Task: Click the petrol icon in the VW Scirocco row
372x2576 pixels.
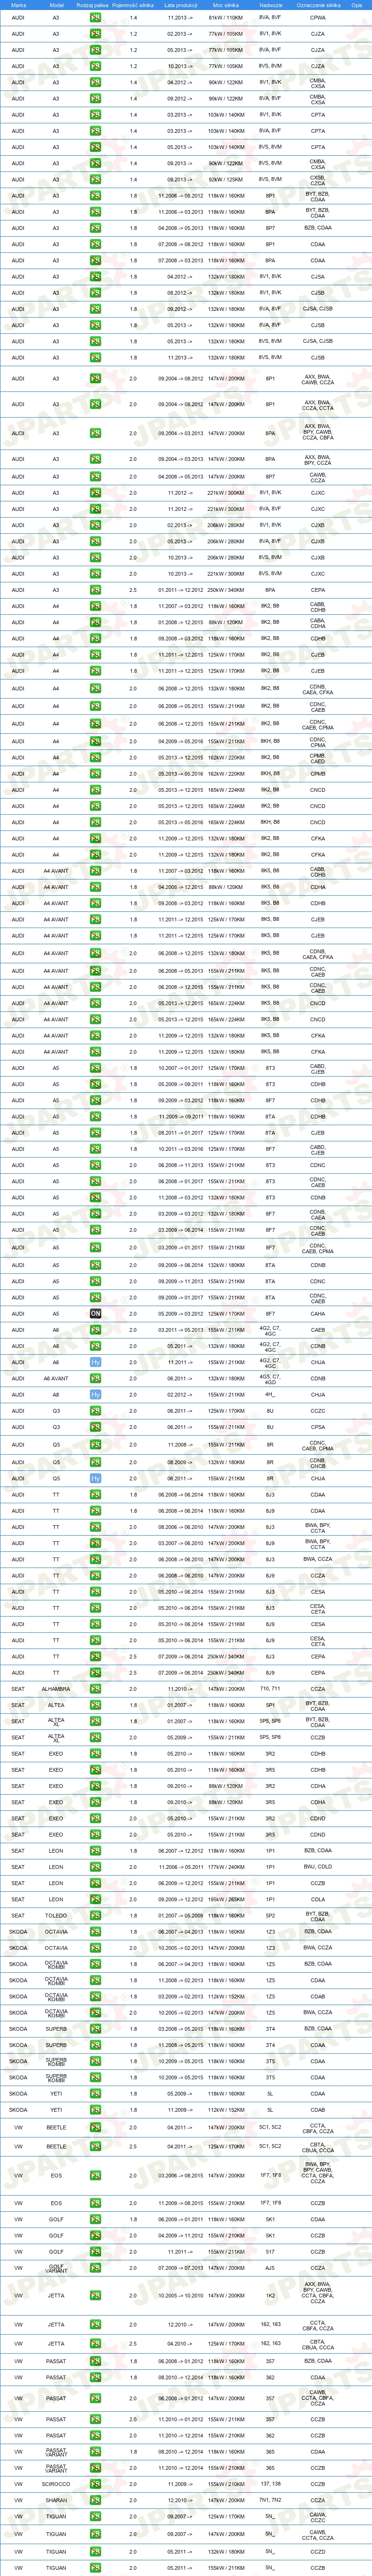Action: 96,2484
